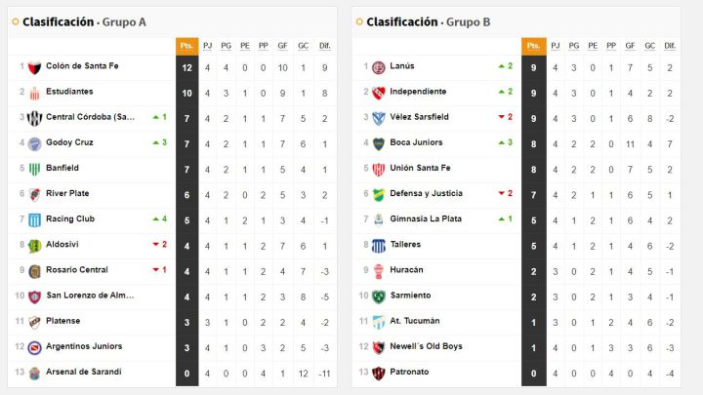Sort Grupo B by Pts. column

(532, 46)
